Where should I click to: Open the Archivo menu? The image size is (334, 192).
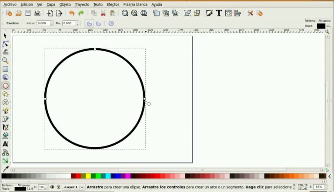pos(10,4)
